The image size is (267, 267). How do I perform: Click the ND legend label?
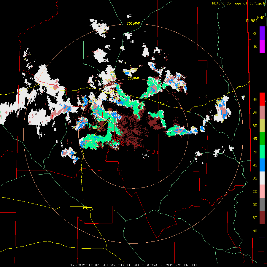pos(255,231)
